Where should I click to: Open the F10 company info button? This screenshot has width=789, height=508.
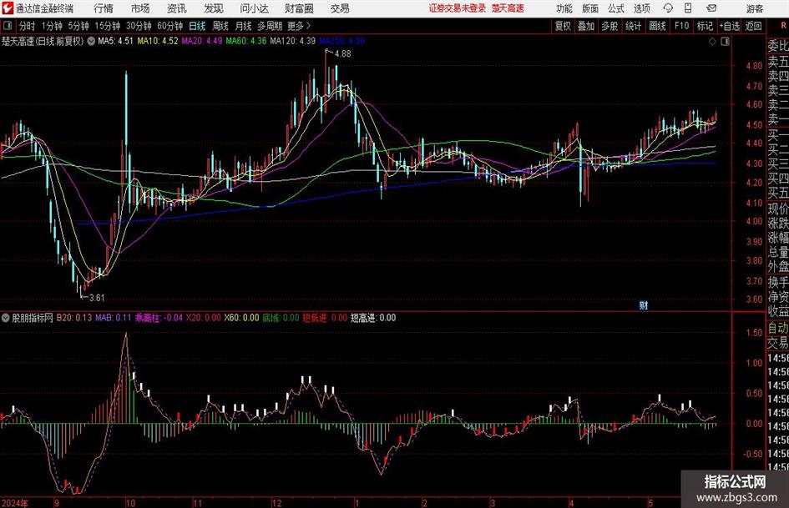tap(682, 26)
